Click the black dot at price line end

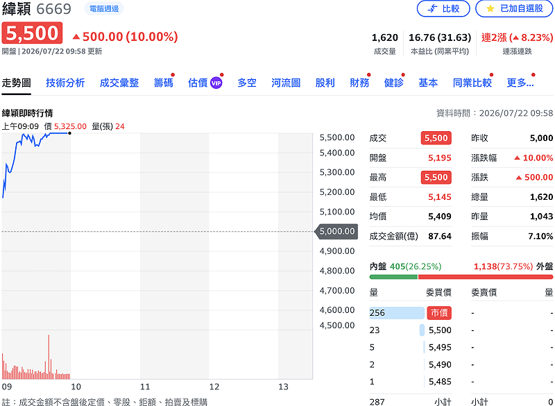(70, 133)
